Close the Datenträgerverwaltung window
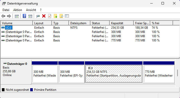Image resolution: width=180 pixels, height=98 pixels. click(x=174, y=3)
